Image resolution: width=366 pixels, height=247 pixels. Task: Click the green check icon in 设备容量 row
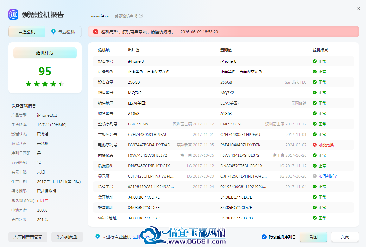click(x=315, y=82)
